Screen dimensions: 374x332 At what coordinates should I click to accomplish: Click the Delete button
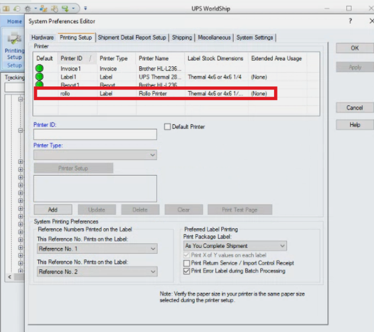(x=140, y=209)
